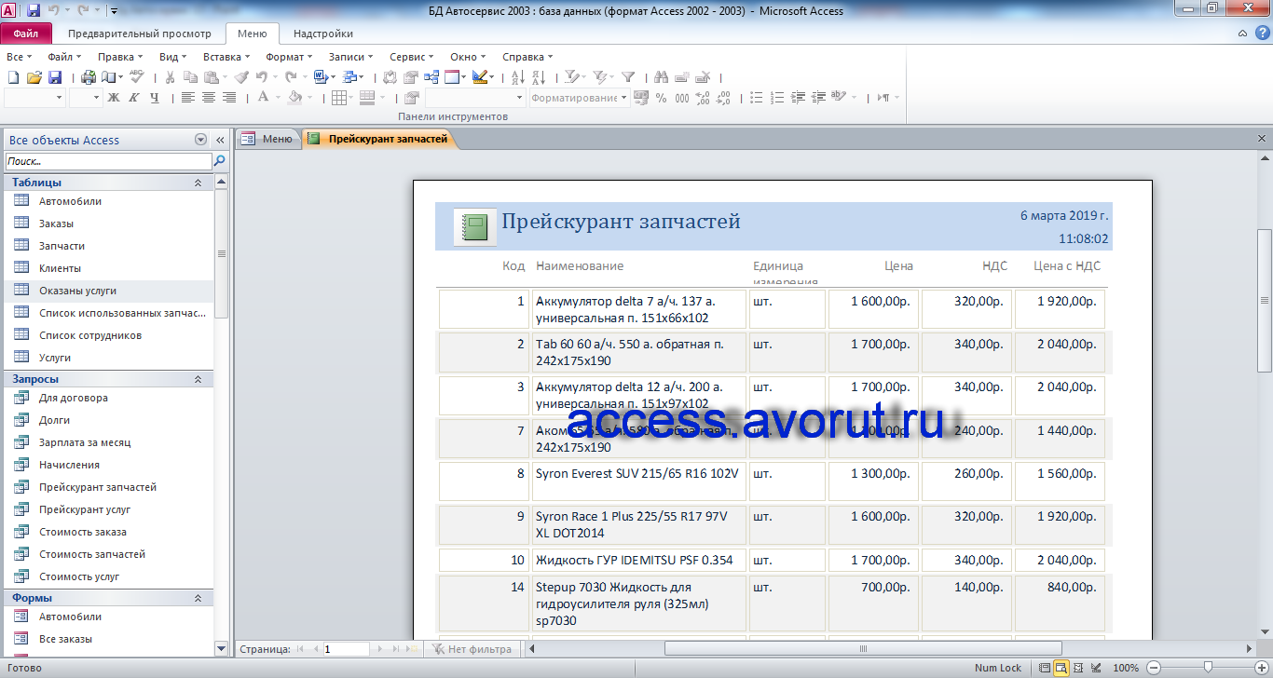Click the fill color paint bucket
This screenshot has height=678, width=1273.
point(294,97)
